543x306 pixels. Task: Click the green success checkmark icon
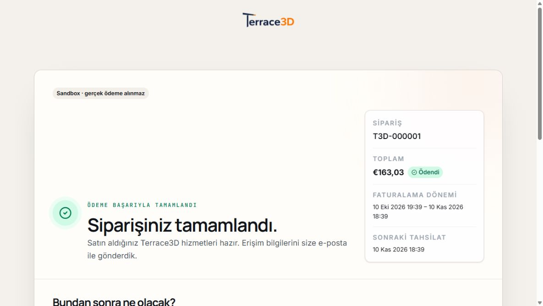pyautogui.click(x=65, y=213)
